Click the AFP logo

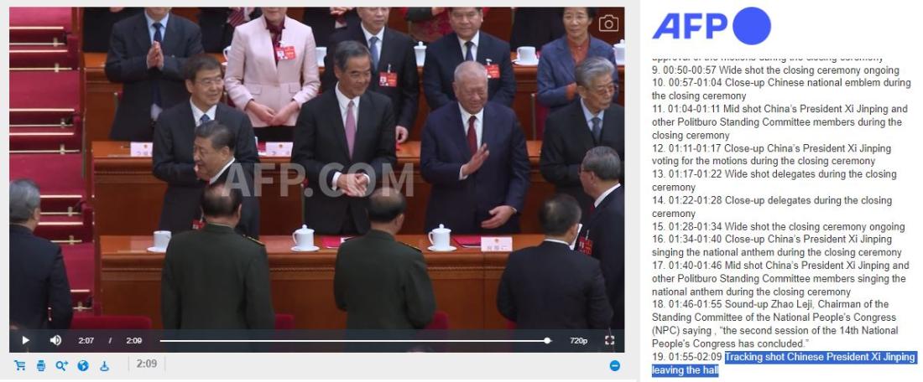[712, 26]
